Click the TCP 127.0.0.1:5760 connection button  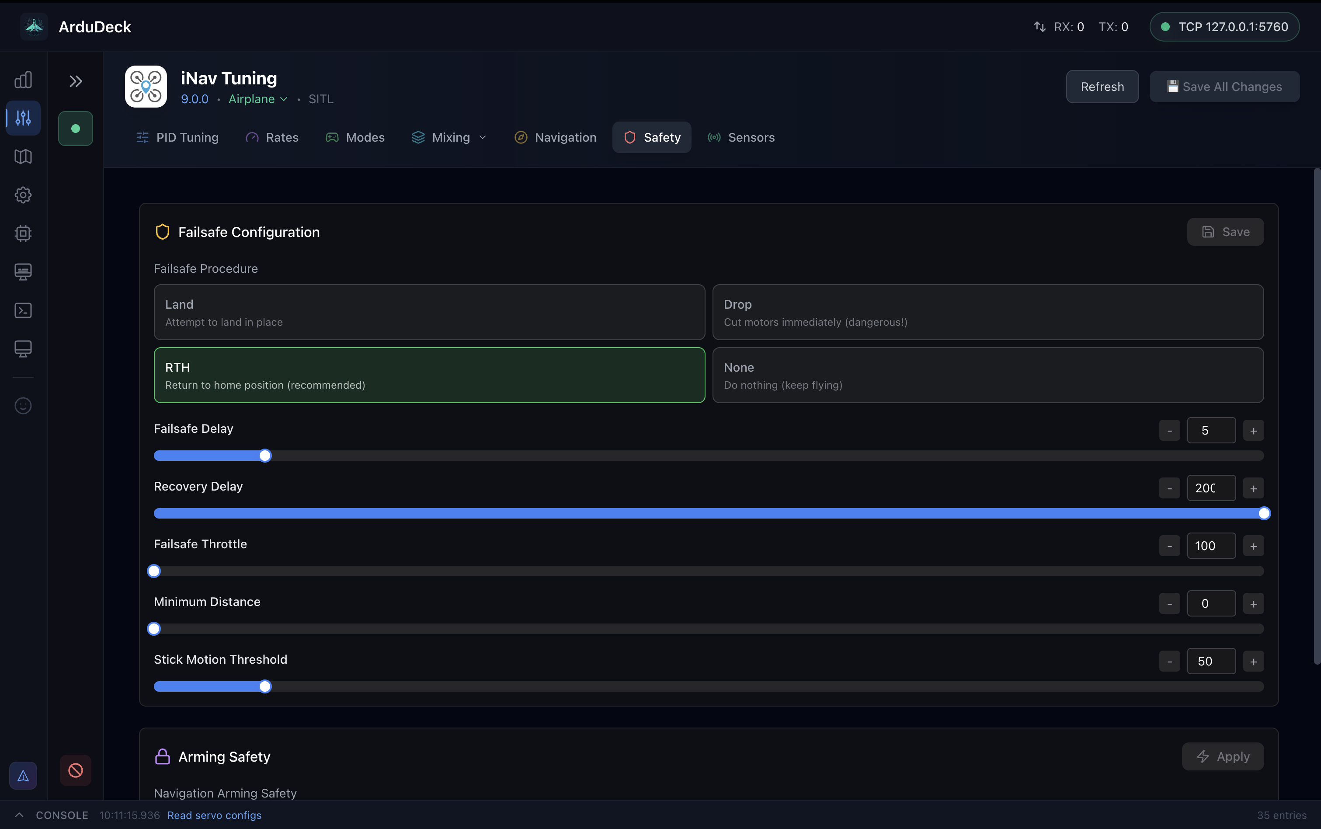pos(1224,27)
